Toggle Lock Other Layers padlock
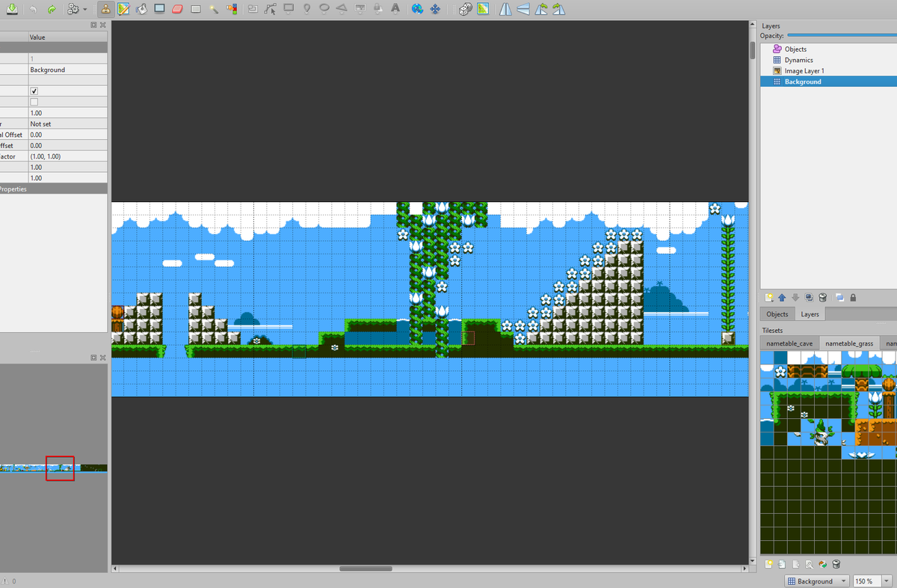 (x=853, y=297)
